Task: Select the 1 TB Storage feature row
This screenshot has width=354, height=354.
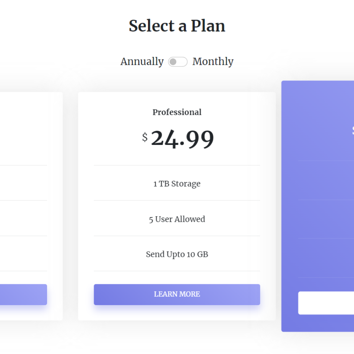Action: click(177, 184)
